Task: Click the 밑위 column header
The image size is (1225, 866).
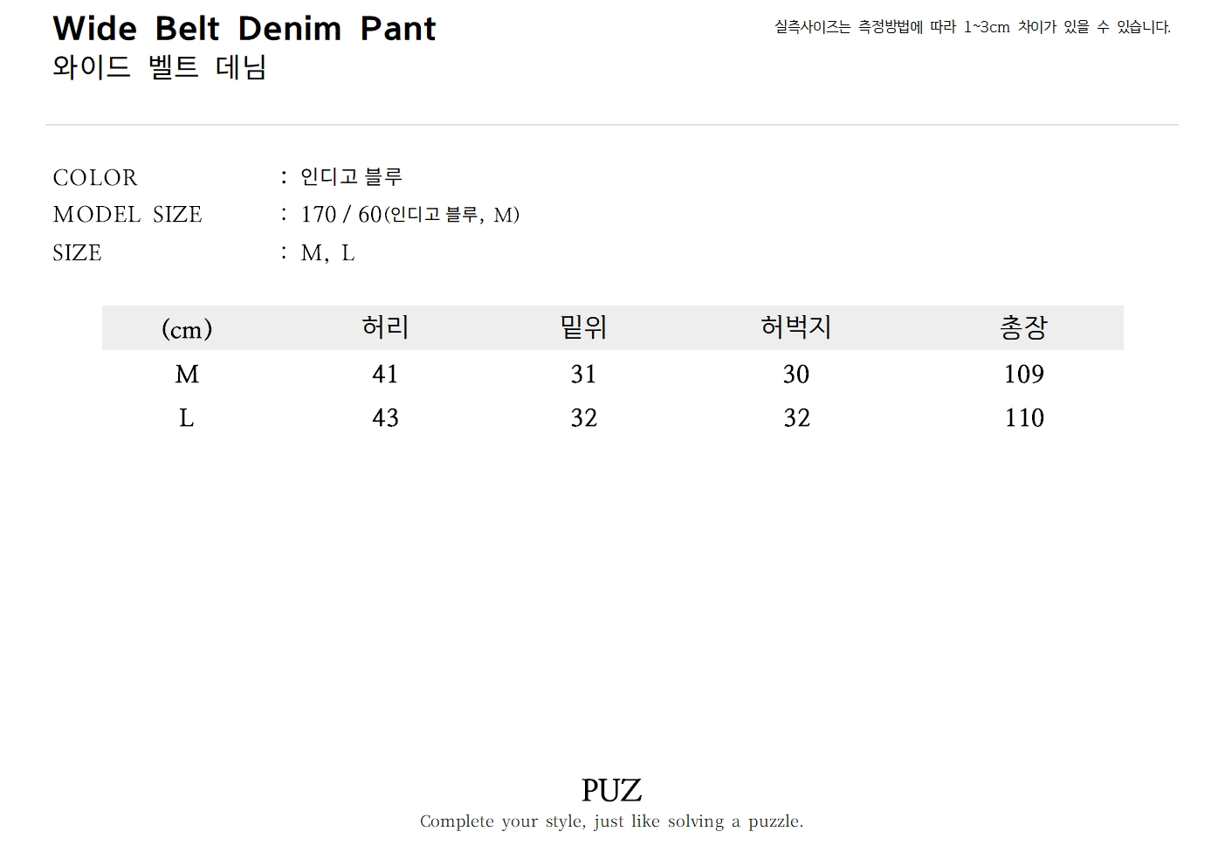Action: click(583, 327)
